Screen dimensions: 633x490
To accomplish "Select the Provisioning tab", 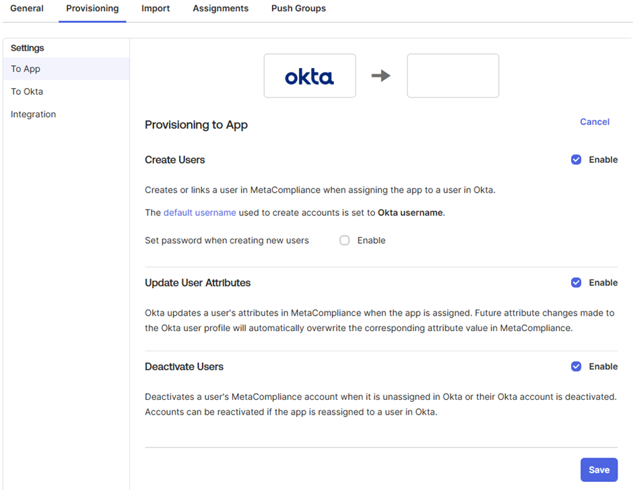I will (x=92, y=9).
